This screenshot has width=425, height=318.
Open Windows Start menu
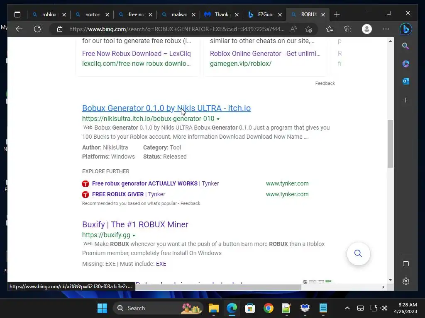(102, 308)
